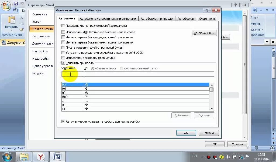Uncheck Автоматически исправлять орфографические ошибки
Screen dimensions: 276x162
[63, 122]
